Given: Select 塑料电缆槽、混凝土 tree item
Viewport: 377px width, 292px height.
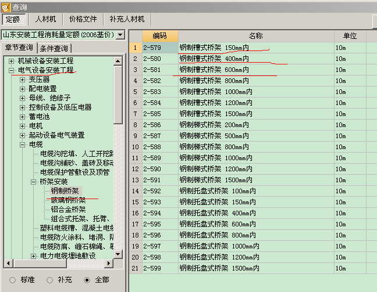Looking at the screenshot, I should [77, 228].
